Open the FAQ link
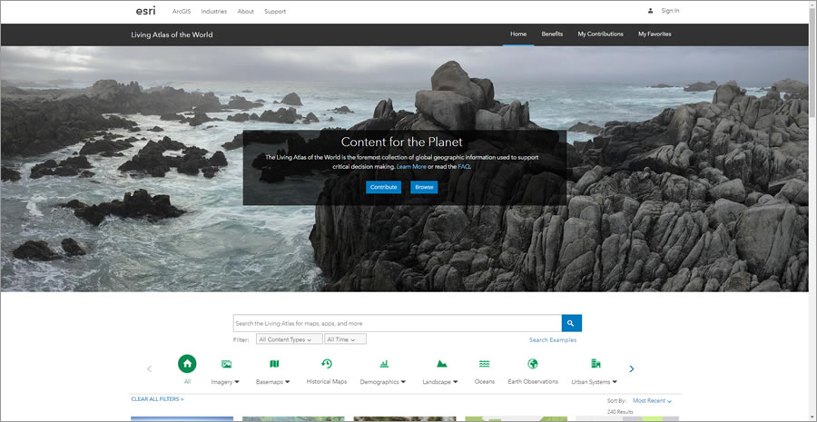The width and height of the screenshot is (817, 422). tap(464, 167)
